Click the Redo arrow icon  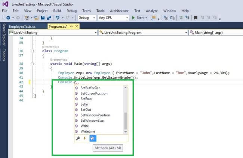[68, 18]
